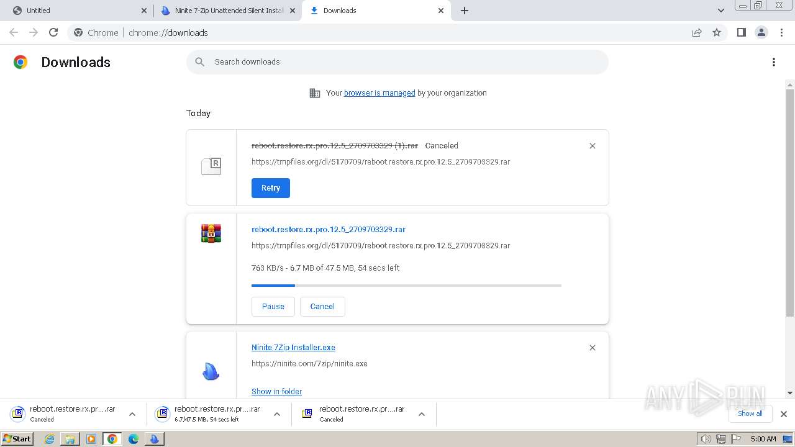Expand options for the third shelf item
The image size is (795, 447).
click(x=422, y=414)
